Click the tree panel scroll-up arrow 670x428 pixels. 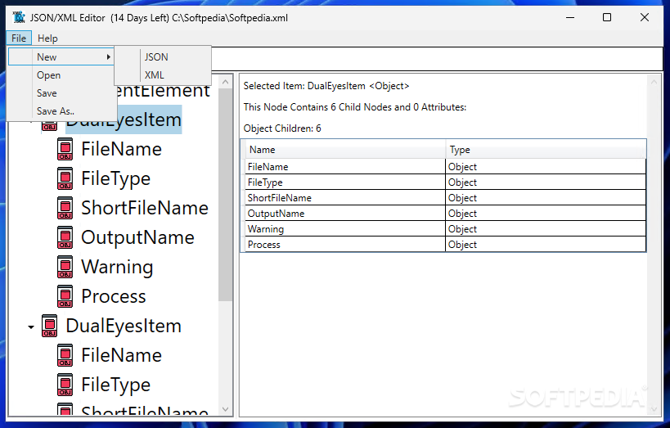pyautogui.click(x=226, y=82)
